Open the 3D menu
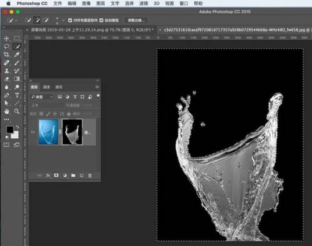 (157, 3)
